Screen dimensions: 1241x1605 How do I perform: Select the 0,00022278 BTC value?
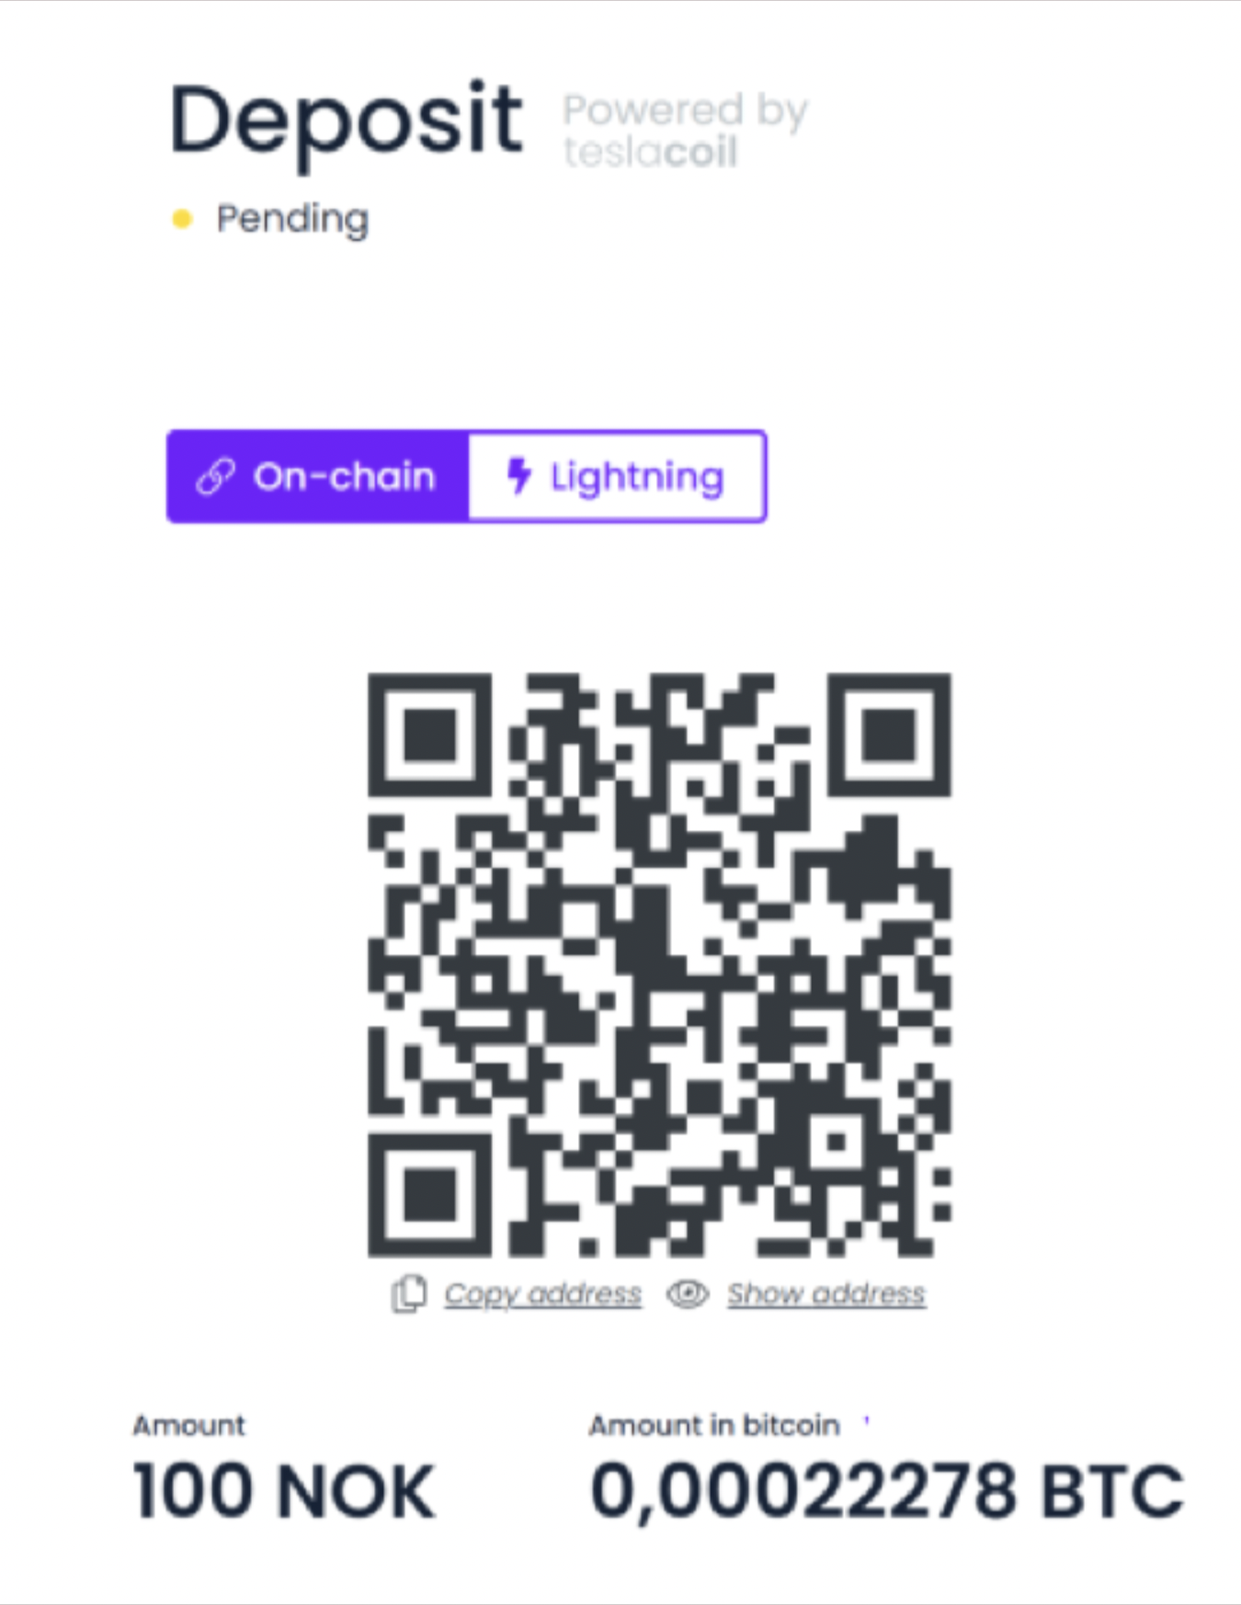coord(887,1491)
